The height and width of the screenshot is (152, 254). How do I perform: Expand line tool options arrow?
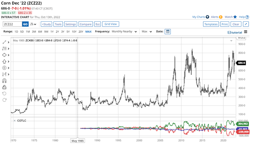8,42
